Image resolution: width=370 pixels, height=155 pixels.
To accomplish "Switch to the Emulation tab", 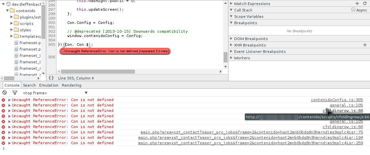I will pos(49,85).
